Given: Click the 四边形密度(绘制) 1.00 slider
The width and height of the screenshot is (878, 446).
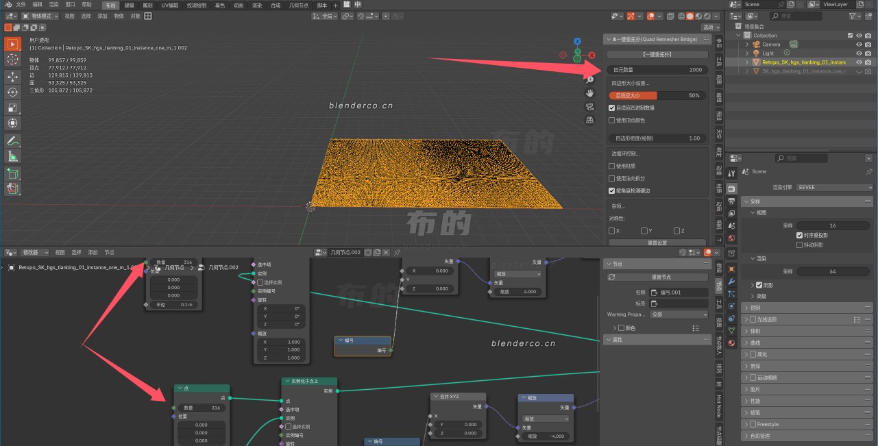Looking at the screenshot, I should (657, 138).
